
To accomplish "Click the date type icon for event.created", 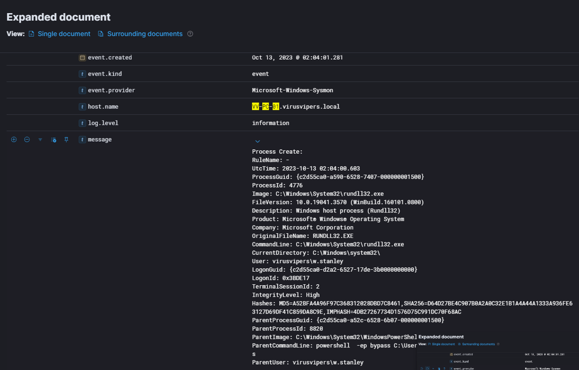I will [x=82, y=58].
